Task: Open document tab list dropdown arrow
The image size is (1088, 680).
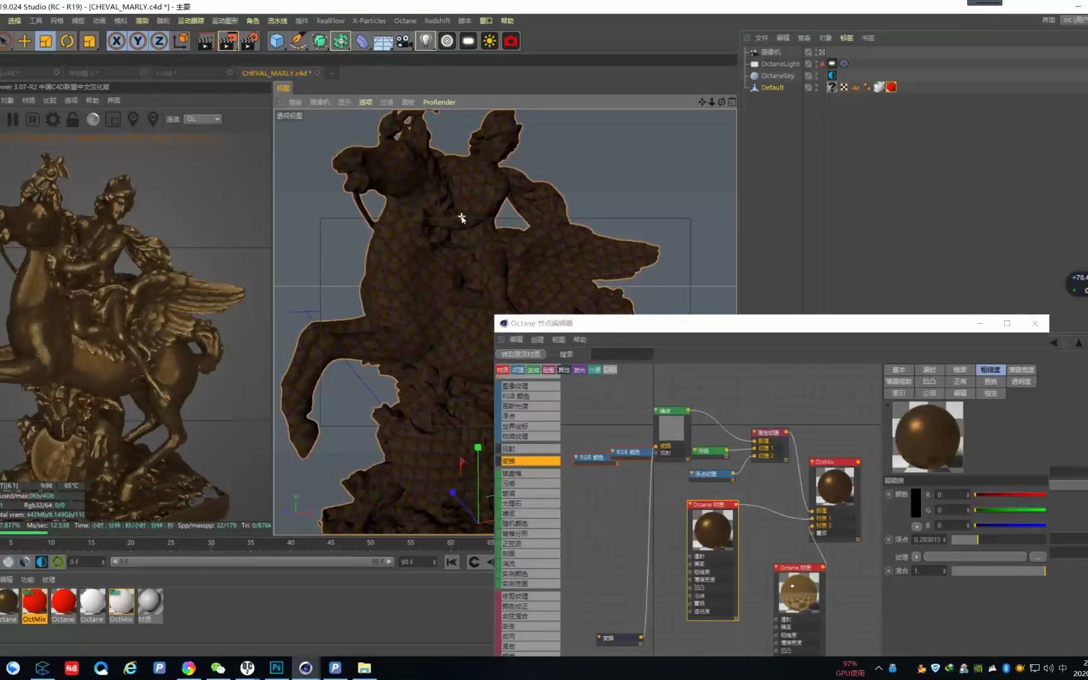Action: (x=332, y=74)
